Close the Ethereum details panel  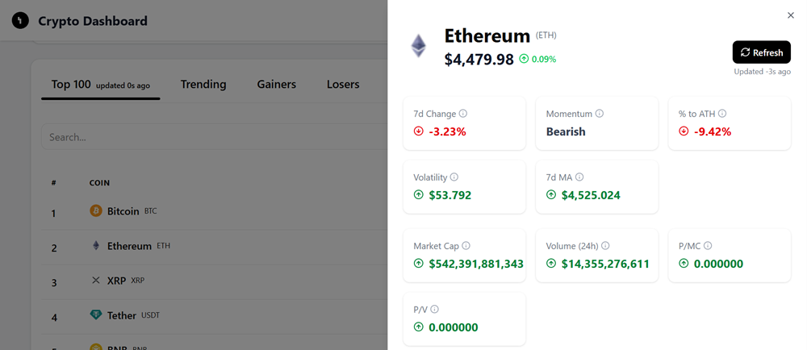pos(791,15)
